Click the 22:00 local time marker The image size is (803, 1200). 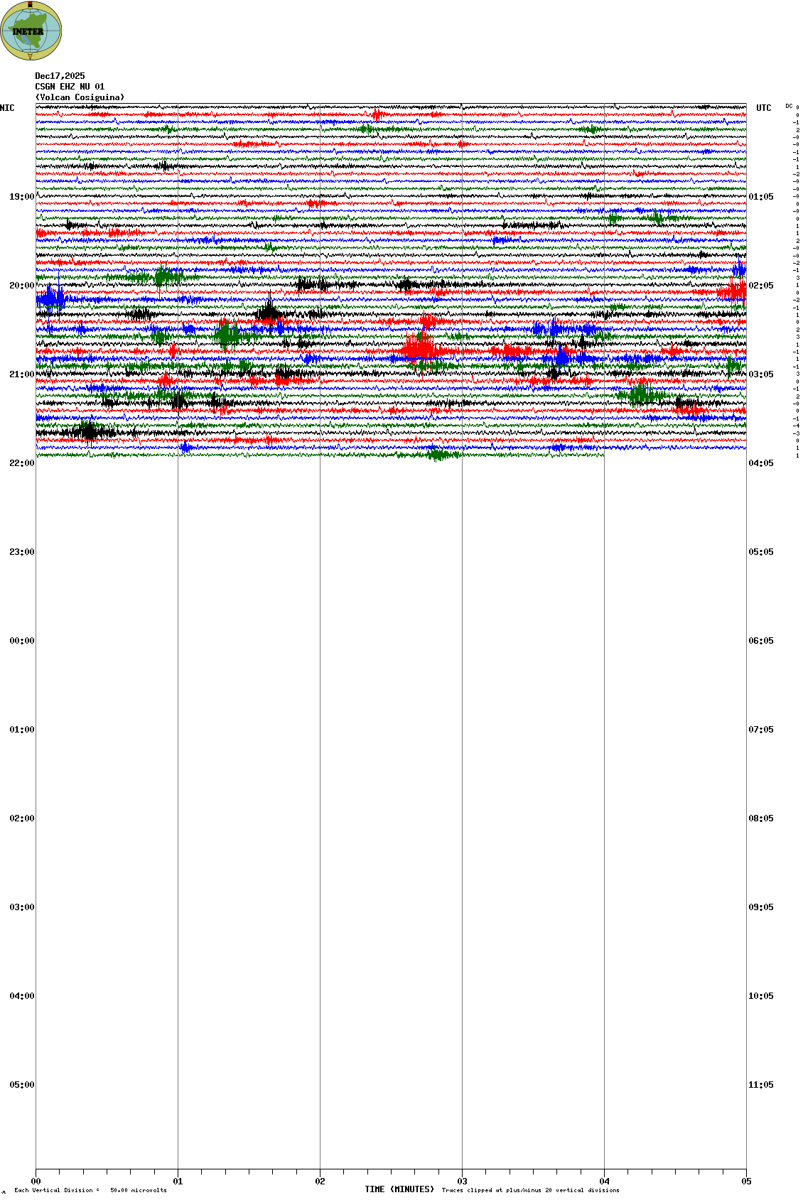tap(21, 463)
